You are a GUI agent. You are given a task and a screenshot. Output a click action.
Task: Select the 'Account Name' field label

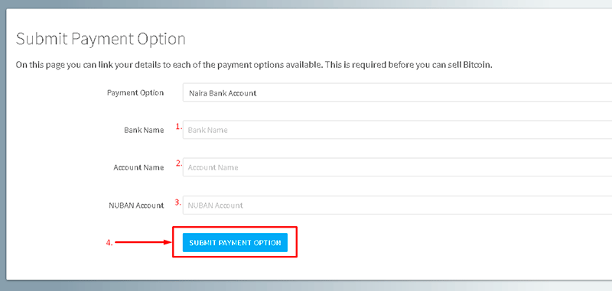coord(138,167)
